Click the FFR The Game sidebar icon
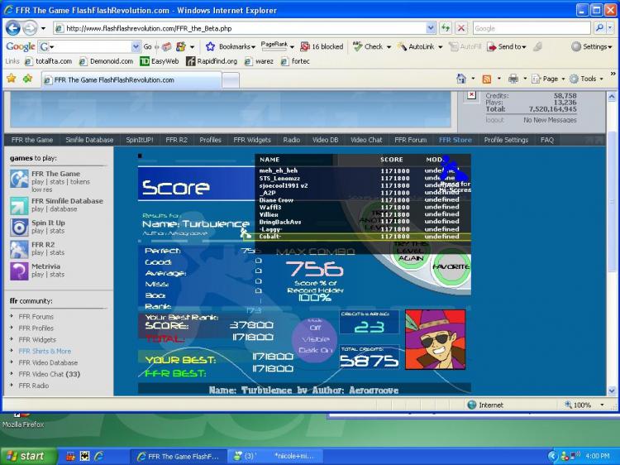Viewport: 620px width, 465px height. coord(19,179)
